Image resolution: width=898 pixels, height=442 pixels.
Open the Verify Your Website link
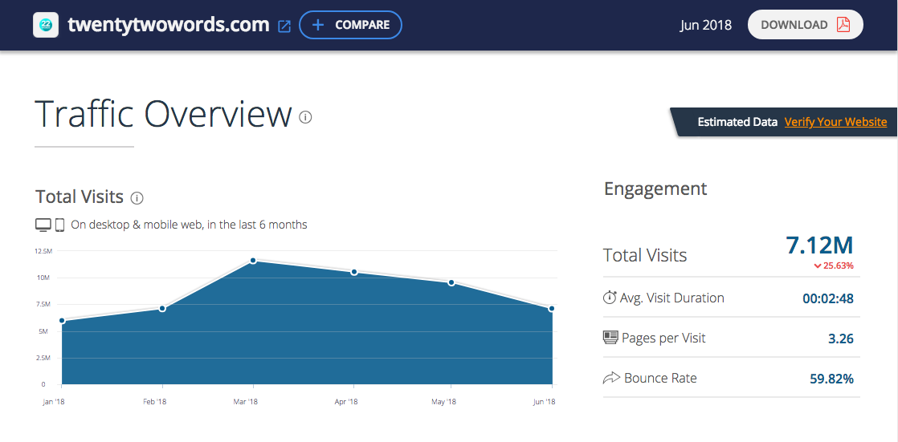pyautogui.click(x=835, y=122)
